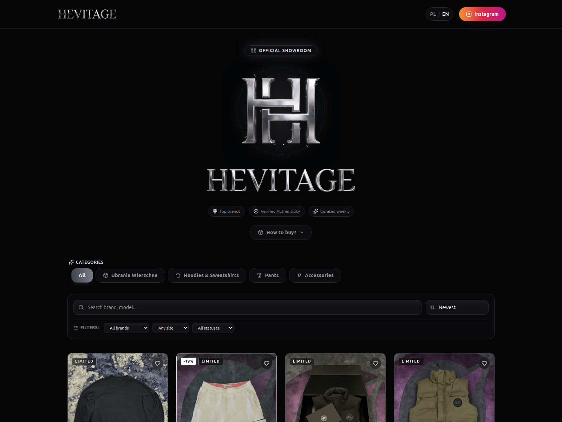
Task: Click the Top brands chip
Action: click(x=226, y=211)
